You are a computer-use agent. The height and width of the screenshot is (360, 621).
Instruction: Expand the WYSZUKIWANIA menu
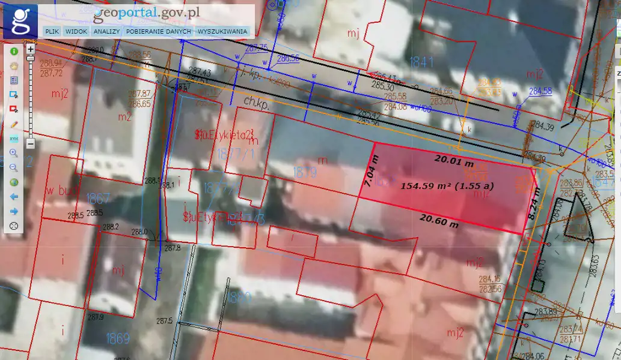pyautogui.click(x=222, y=31)
